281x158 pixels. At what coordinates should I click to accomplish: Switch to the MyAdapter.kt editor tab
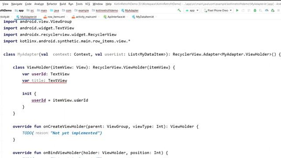tap(28, 17)
